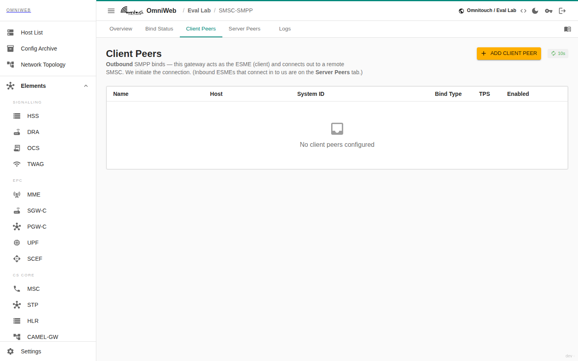Viewport: 578px width, 361px height.
Task: Open Host List in sidebar
Action: point(48,32)
